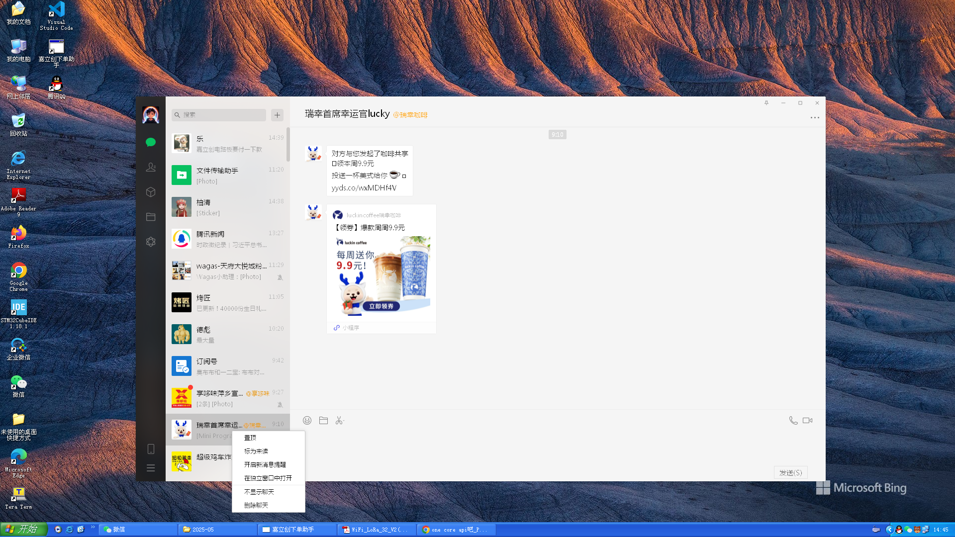Viewport: 955px width, 537px height.
Task: Open the 德彪 chat
Action: (227, 334)
